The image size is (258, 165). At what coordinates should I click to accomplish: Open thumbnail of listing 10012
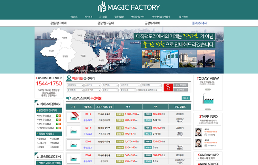point(74,131)
